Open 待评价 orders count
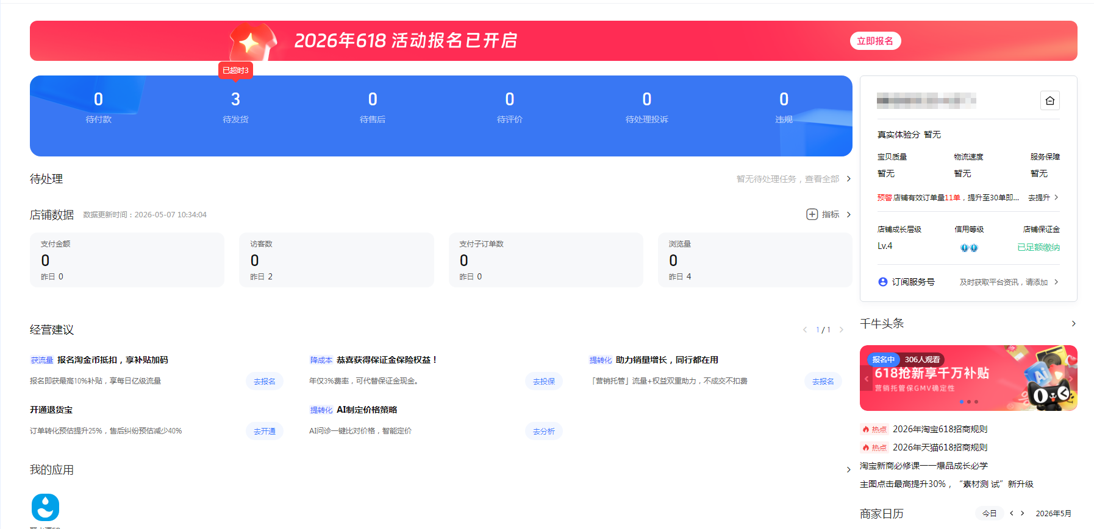Viewport: 1094px width, 529px height. coord(510,107)
